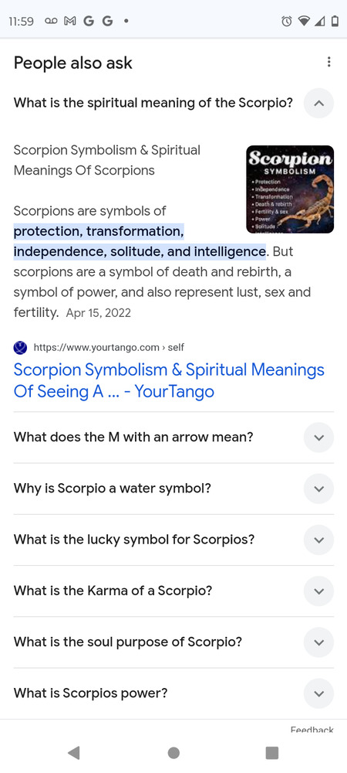Tap the Feedback link below the questions

[x=312, y=730]
